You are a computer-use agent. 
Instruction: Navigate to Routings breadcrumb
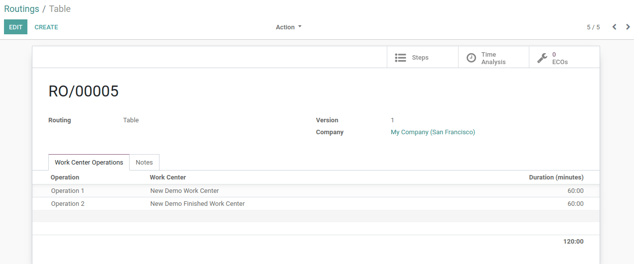[21, 9]
